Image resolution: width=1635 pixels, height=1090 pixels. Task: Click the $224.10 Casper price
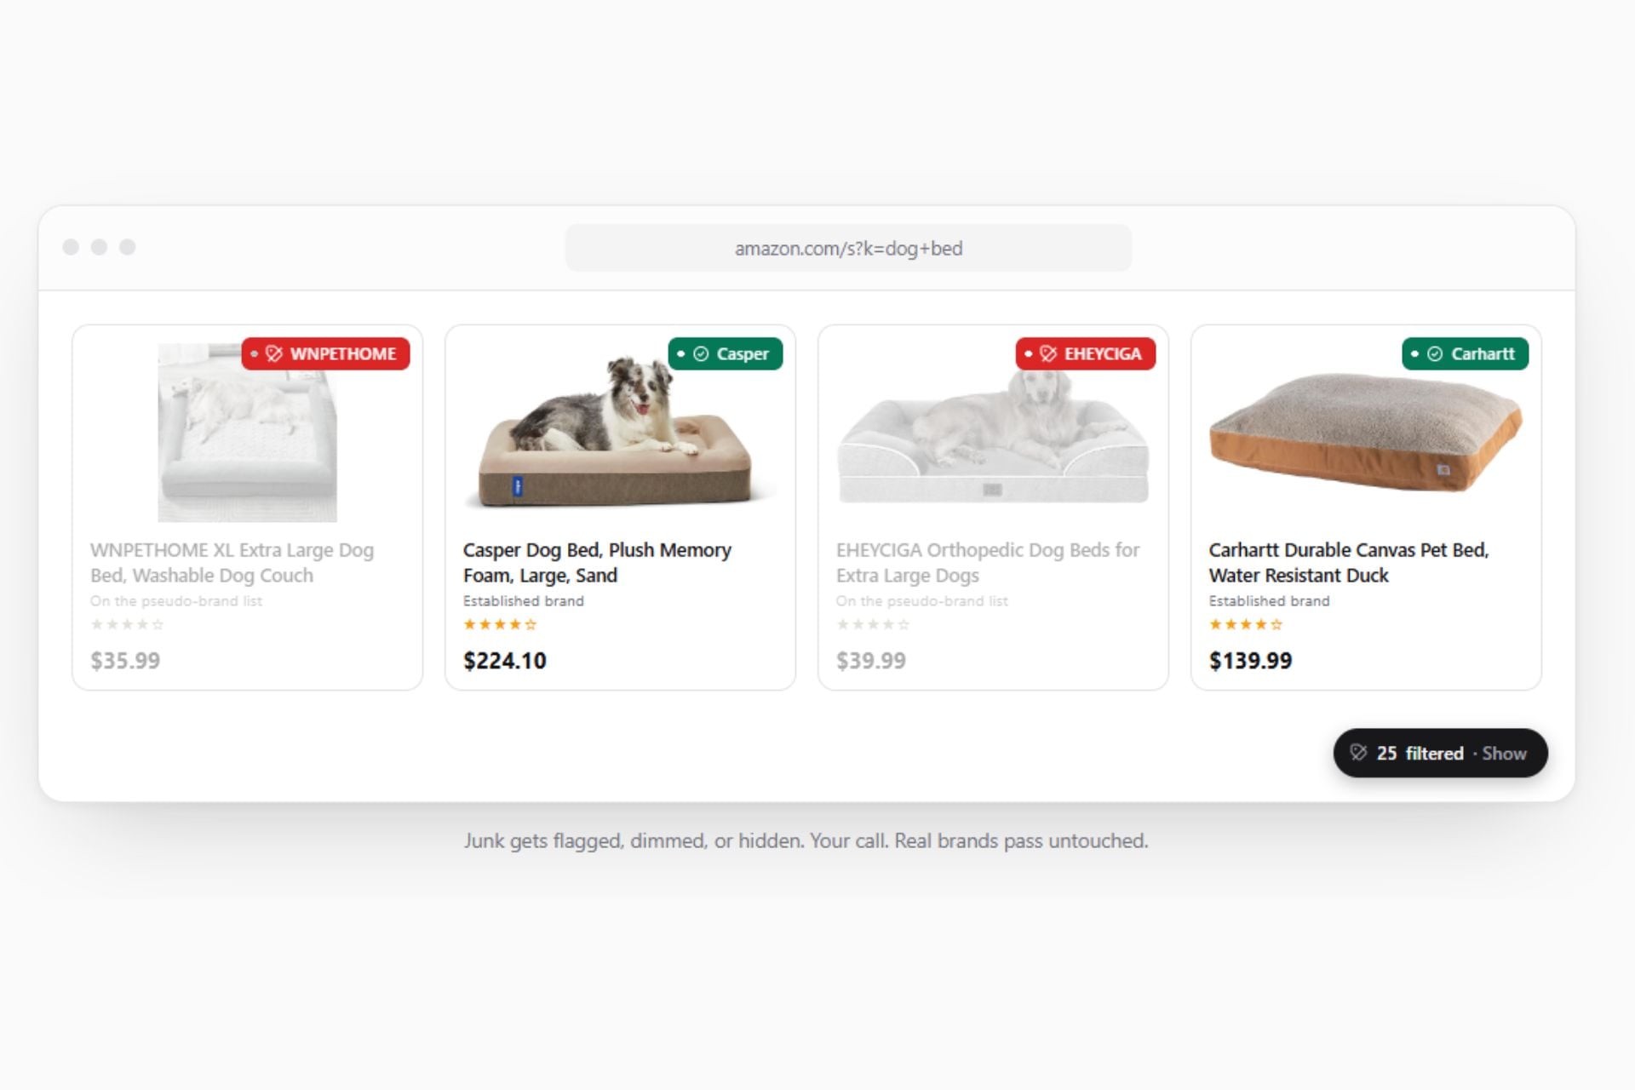click(x=505, y=660)
